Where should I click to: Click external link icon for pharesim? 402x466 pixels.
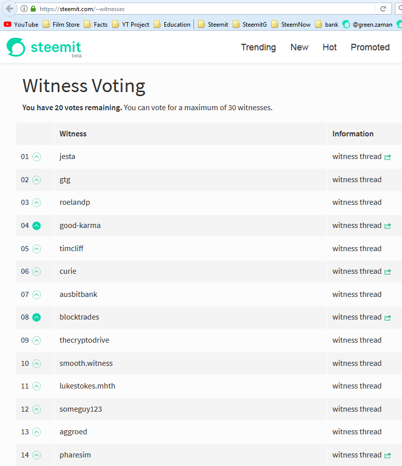click(x=387, y=455)
